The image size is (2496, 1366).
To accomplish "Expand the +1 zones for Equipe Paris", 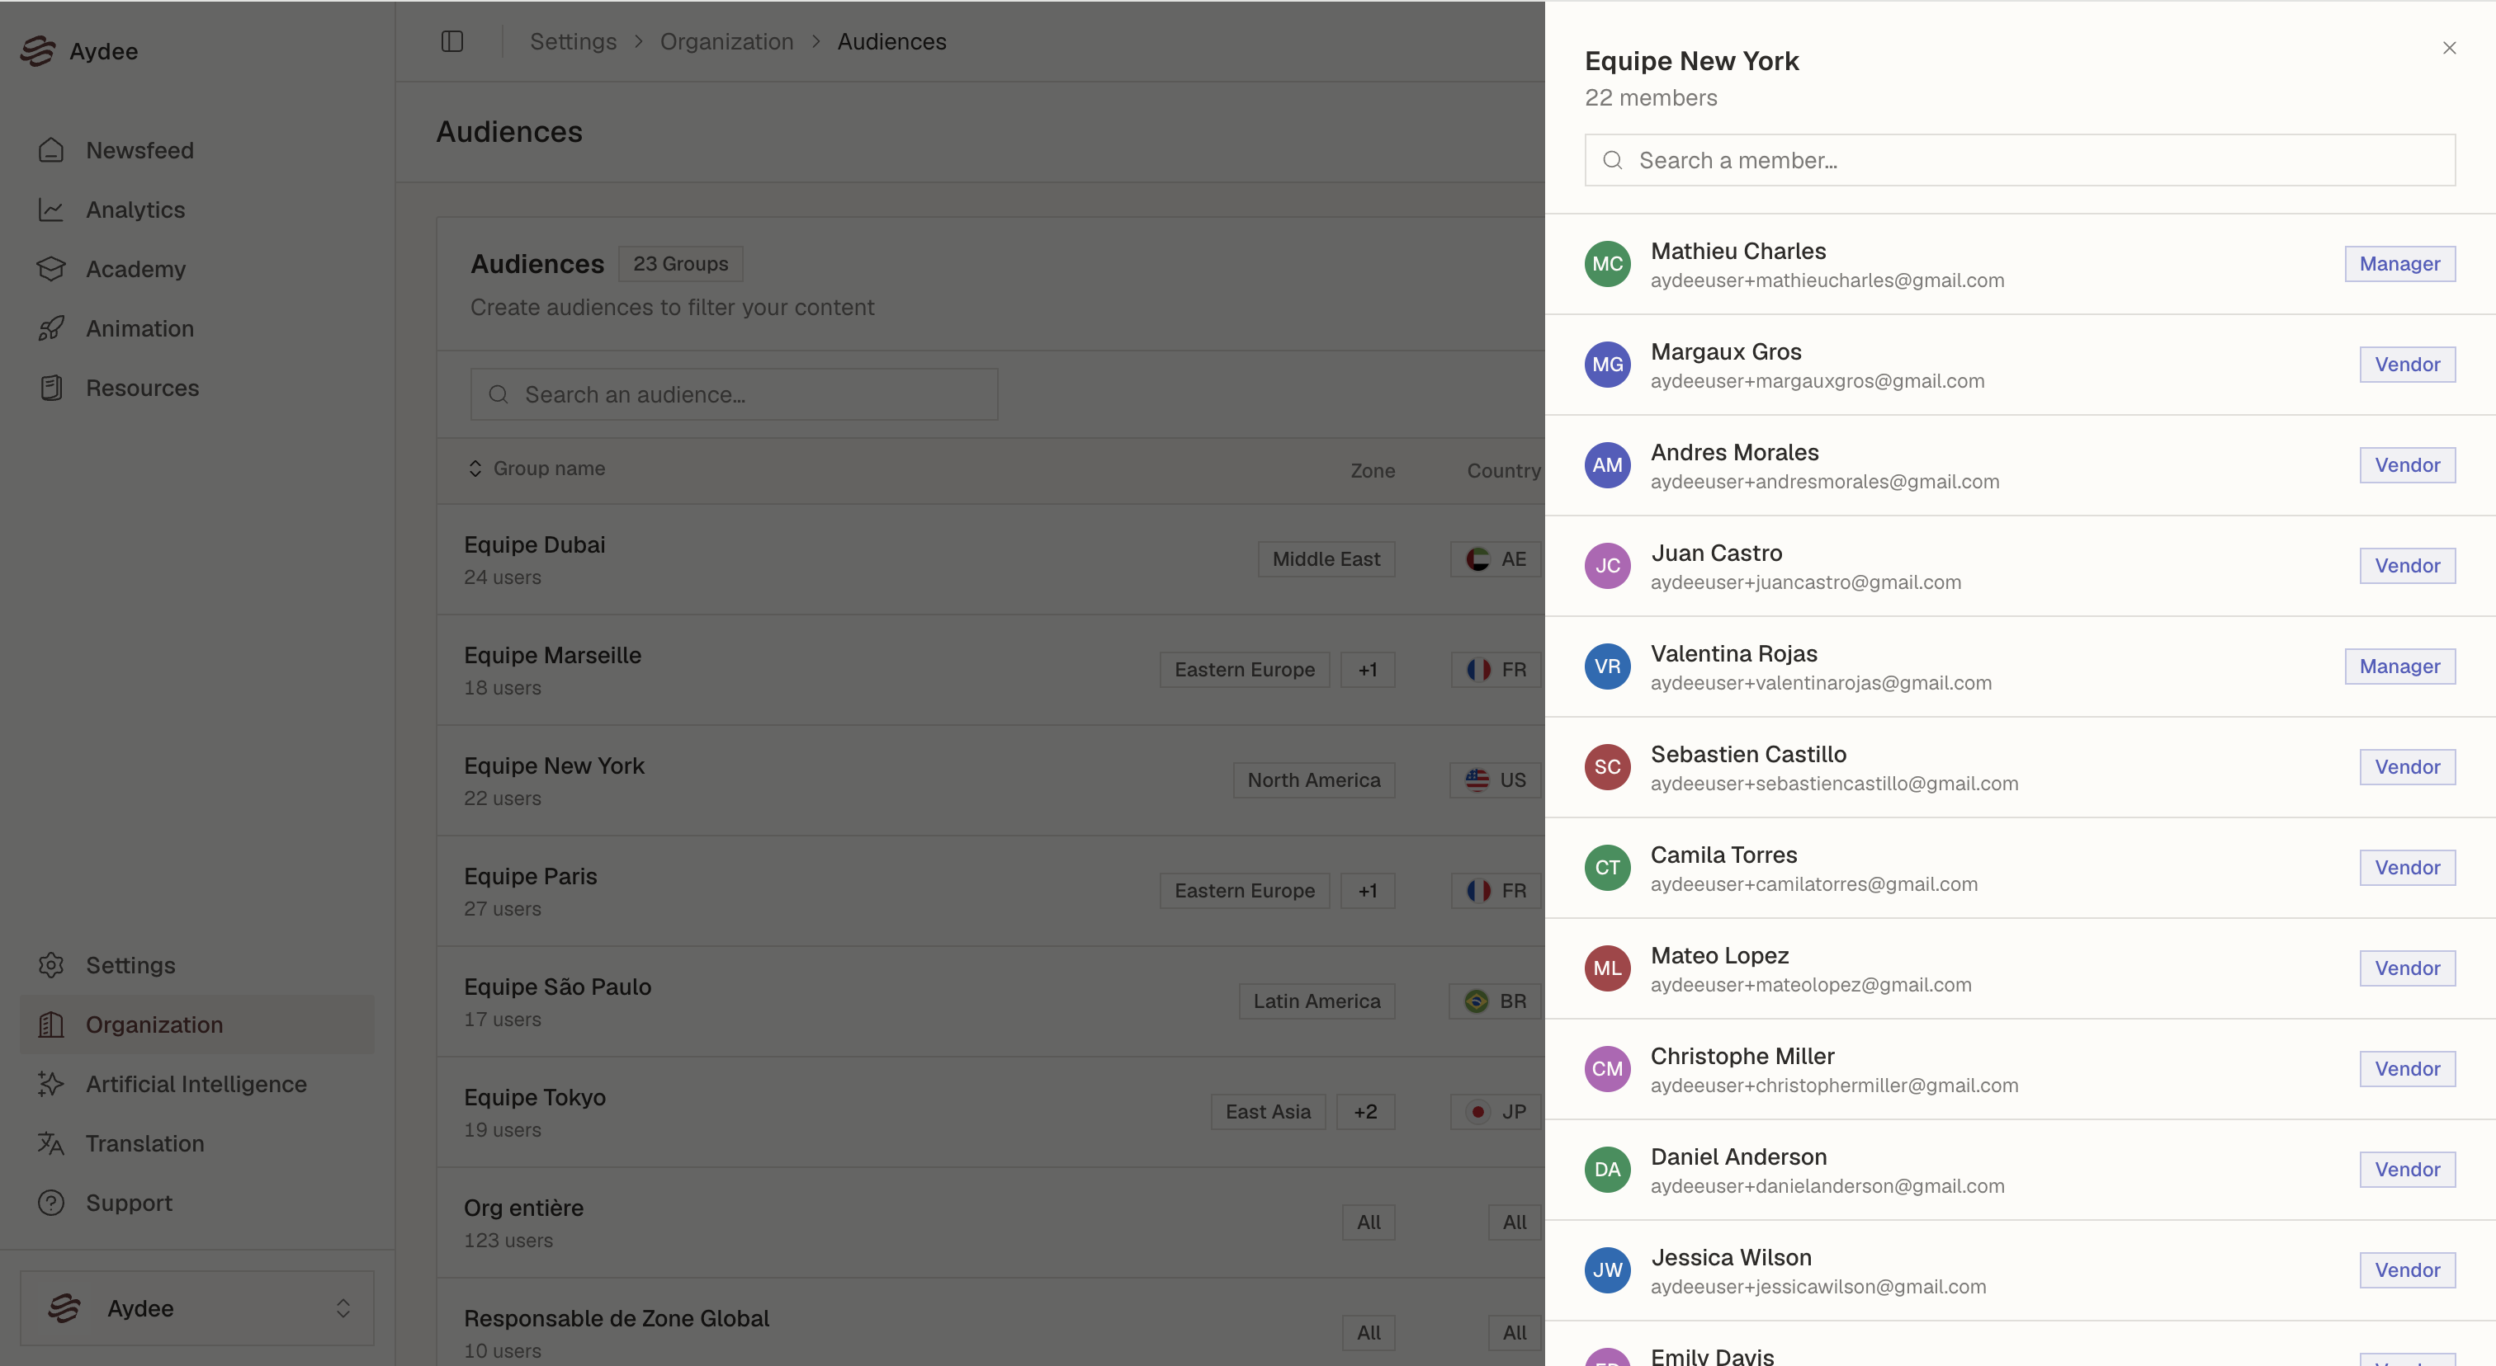I will point(1367,890).
